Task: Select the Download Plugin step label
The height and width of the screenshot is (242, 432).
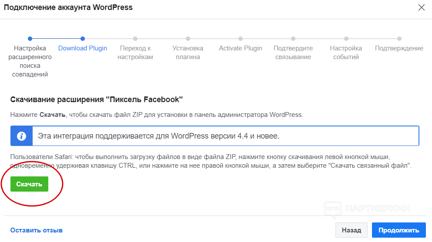Action: tap(83, 48)
